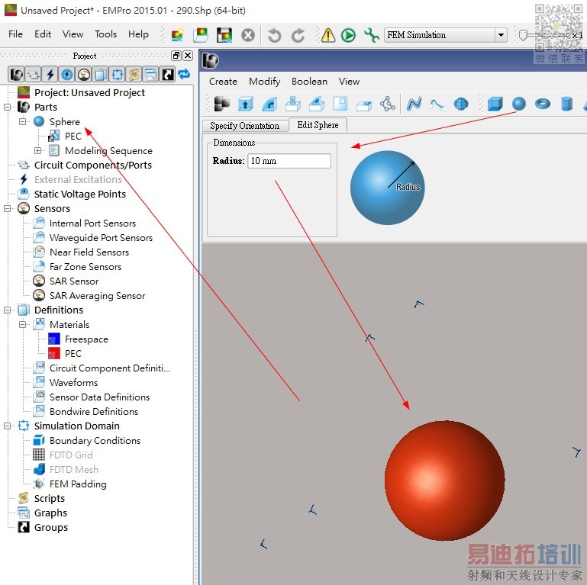Open the Tools menu

105,34
